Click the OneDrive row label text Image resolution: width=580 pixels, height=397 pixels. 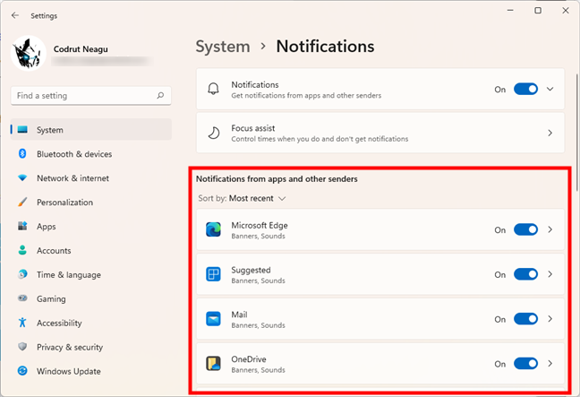click(x=249, y=359)
